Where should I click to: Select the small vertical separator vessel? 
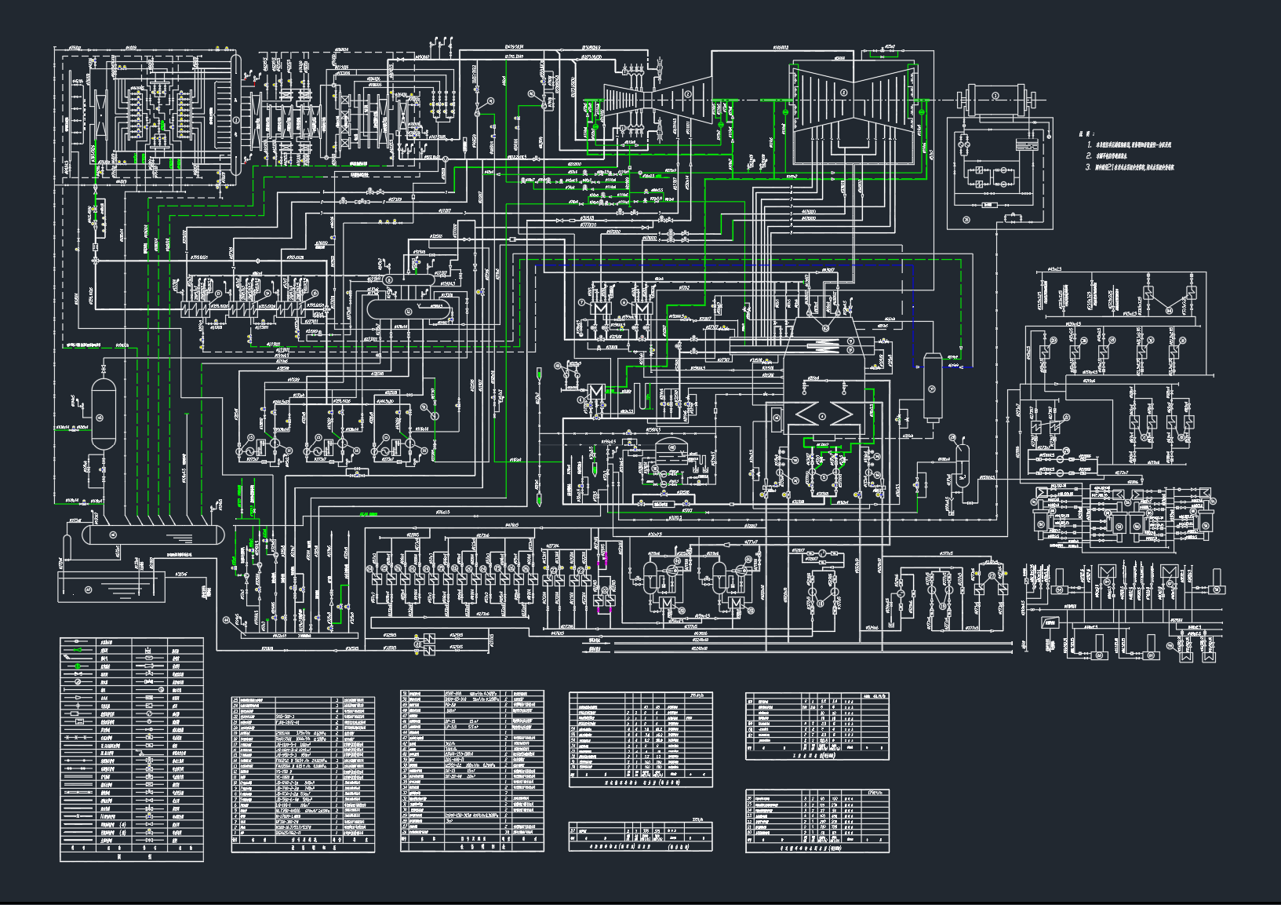pos(963,464)
